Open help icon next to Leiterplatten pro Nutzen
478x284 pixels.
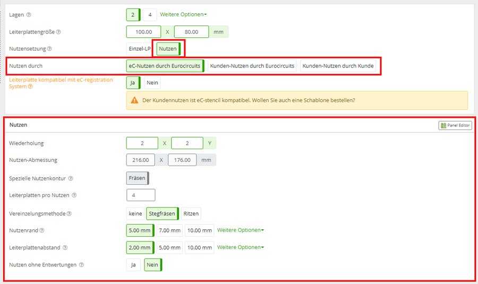click(74, 195)
